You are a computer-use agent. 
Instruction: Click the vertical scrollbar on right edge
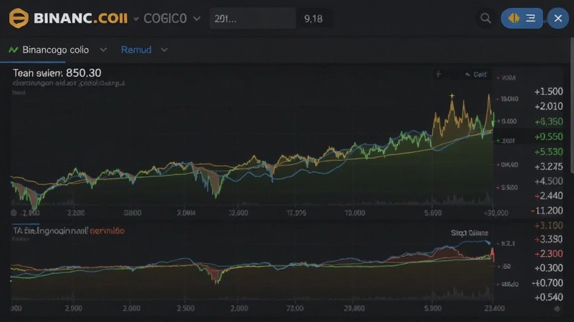click(572, 105)
